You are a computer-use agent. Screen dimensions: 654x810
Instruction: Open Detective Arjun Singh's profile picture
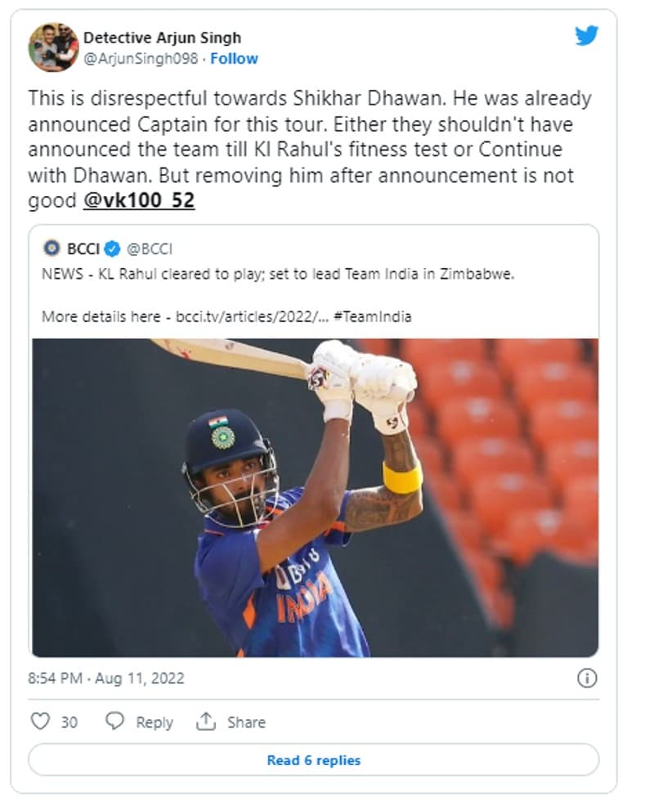click(x=53, y=47)
